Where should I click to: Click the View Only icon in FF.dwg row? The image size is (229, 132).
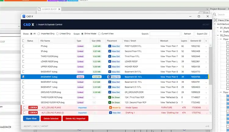pos(110,46)
